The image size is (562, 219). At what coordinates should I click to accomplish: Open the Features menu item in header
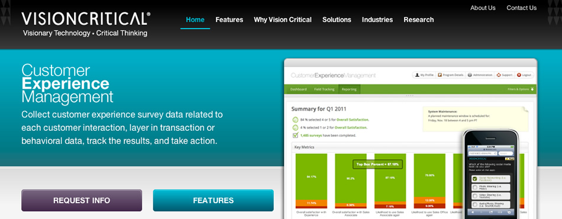click(x=229, y=20)
